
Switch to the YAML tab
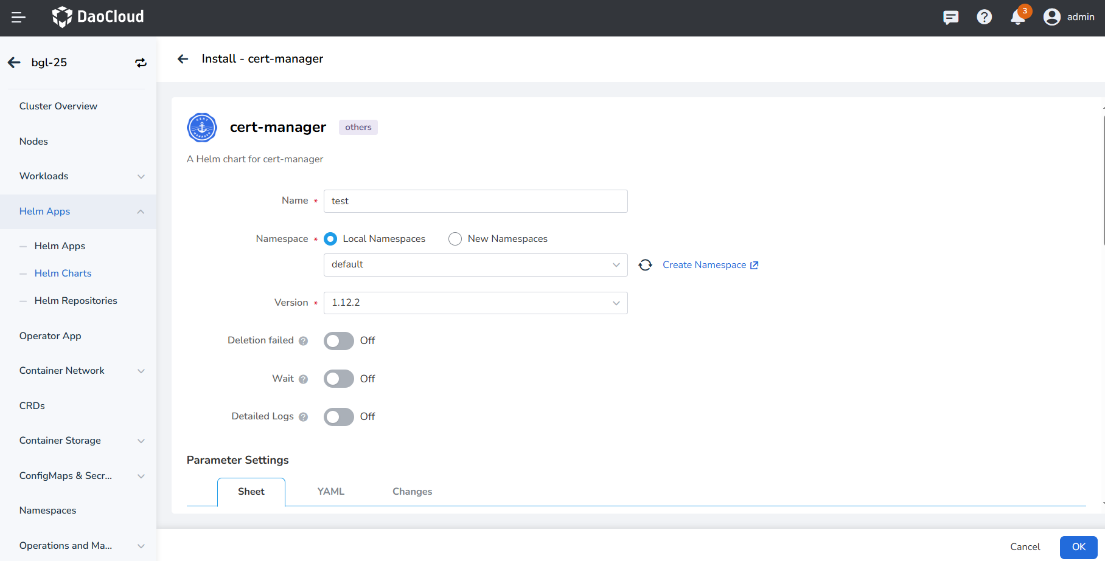(x=330, y=492)
